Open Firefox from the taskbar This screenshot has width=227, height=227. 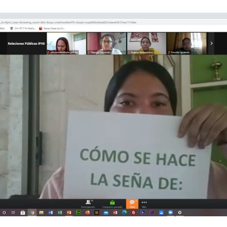click(x=87, y=213)
